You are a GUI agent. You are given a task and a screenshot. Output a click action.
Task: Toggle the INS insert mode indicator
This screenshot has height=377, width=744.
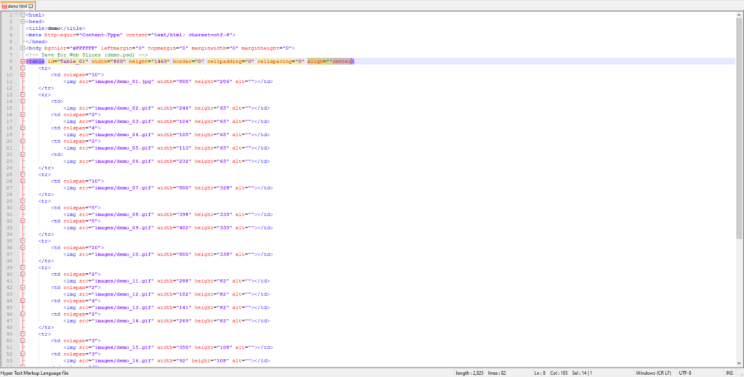[x=729, y=373]
